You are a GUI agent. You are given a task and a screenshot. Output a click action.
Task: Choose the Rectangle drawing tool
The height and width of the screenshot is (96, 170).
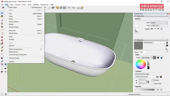pos(2,23)
